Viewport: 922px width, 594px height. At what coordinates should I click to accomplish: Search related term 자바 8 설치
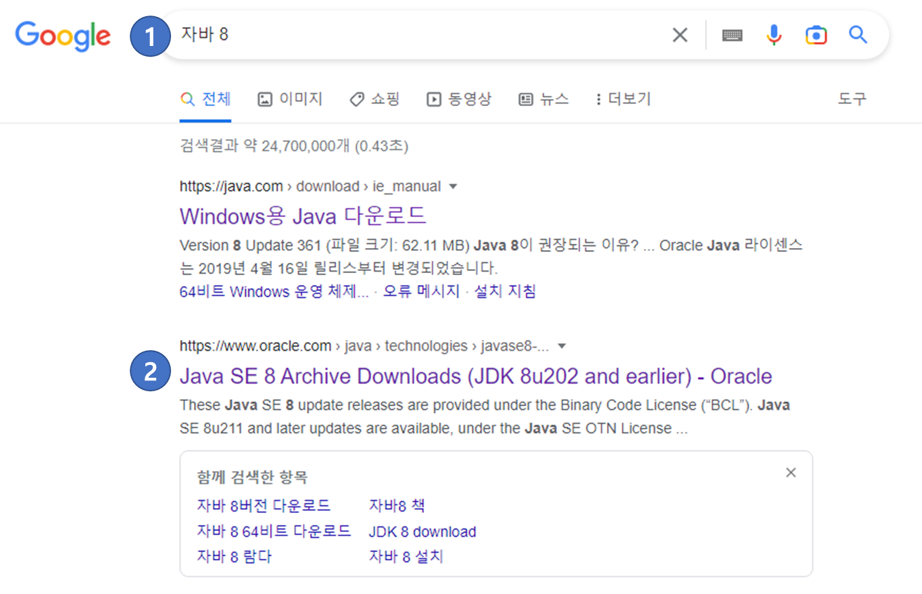click(x=406, y=557)
